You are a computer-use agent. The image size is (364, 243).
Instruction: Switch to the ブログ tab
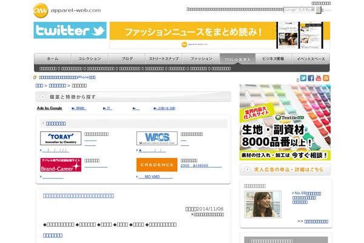click(x=127, y=59)
